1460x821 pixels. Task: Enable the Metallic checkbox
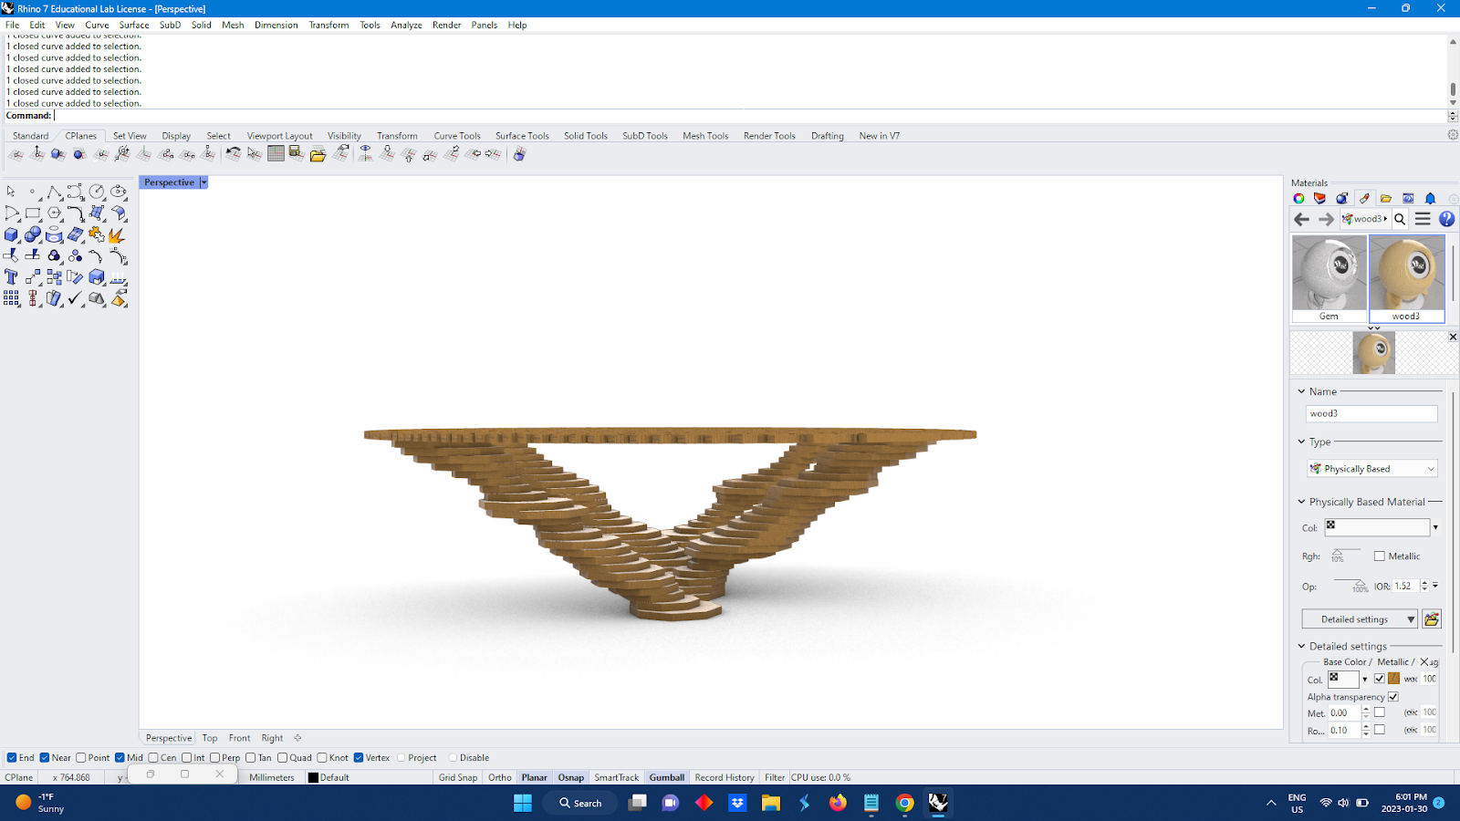click(x=1379, y=556)
